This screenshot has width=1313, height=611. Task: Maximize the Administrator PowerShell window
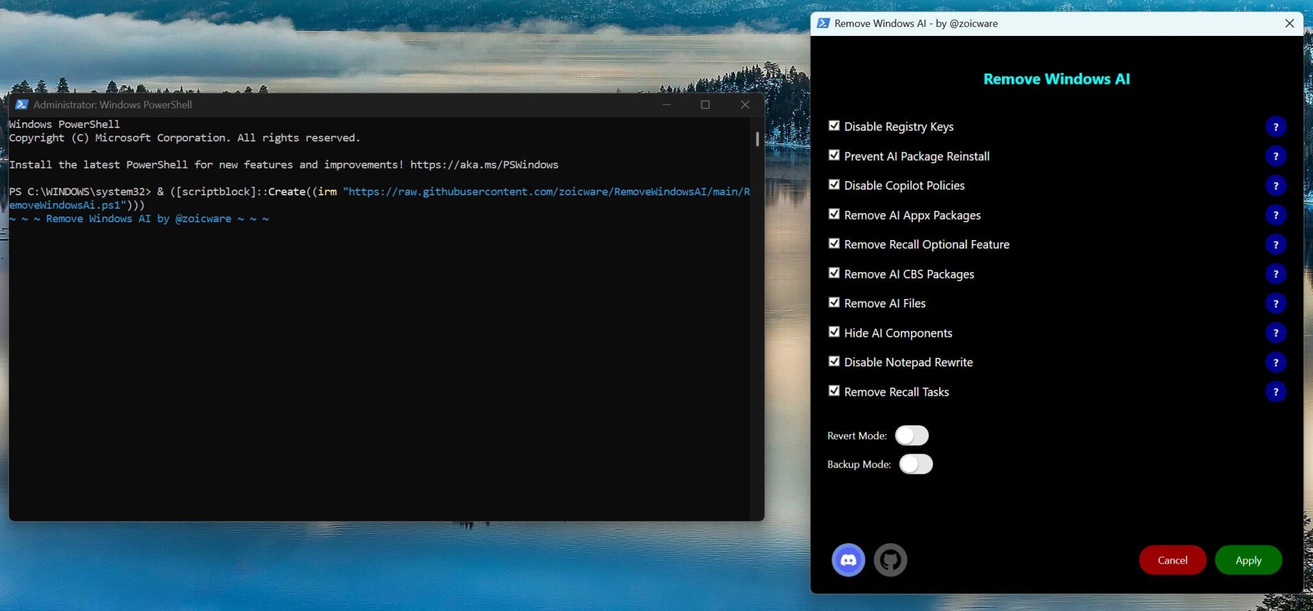705,105
